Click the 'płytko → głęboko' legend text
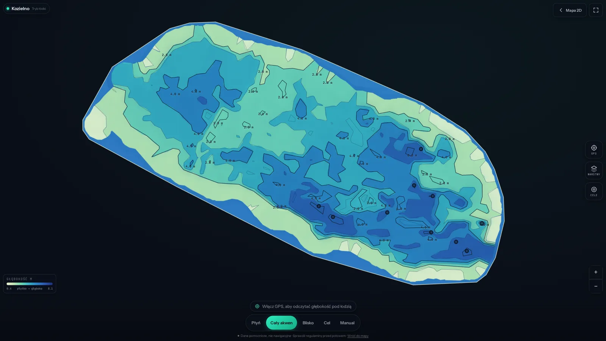 tap(30, 289)
